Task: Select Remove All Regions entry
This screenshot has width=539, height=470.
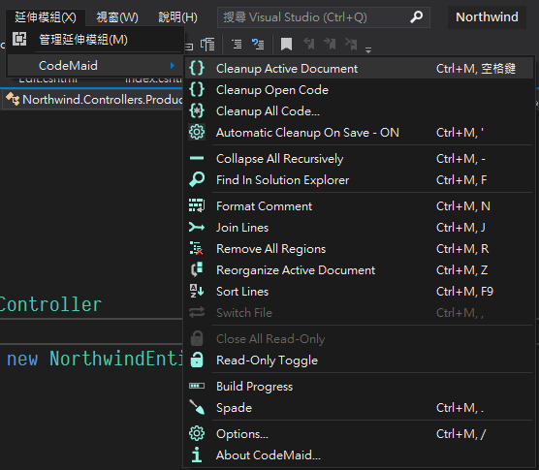Action: (359, 248)
